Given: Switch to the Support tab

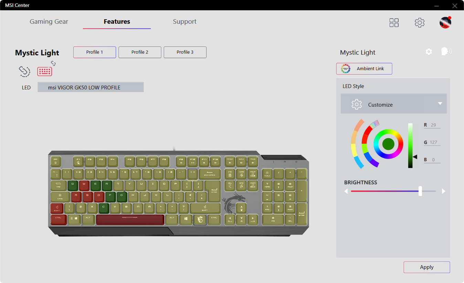Looking at the screenshot, I should [x=184, y=22].
